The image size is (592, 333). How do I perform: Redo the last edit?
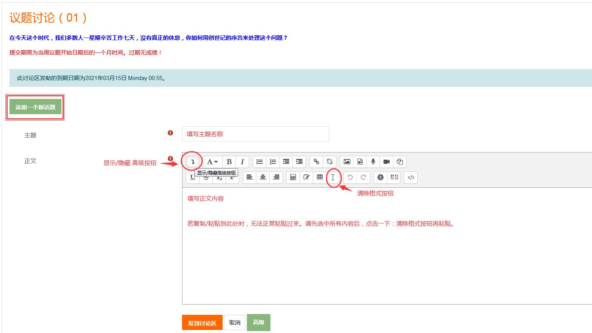pyautogui.click(x=363, y=177)
